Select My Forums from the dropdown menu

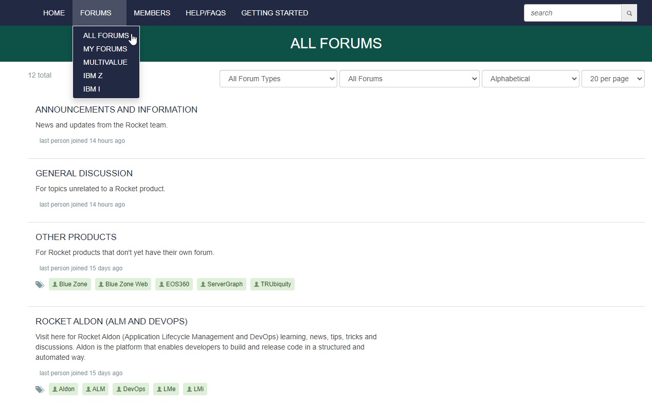coord(105,49)
